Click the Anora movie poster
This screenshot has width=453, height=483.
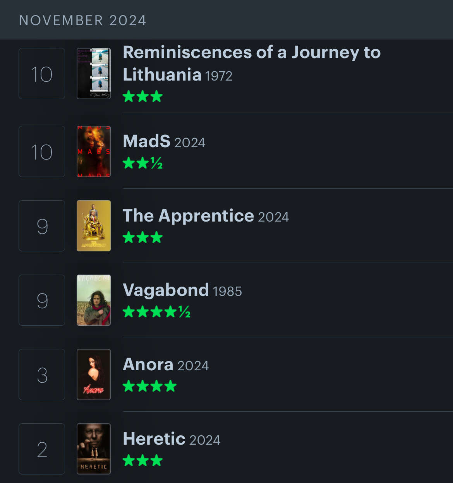click(94, 375)
